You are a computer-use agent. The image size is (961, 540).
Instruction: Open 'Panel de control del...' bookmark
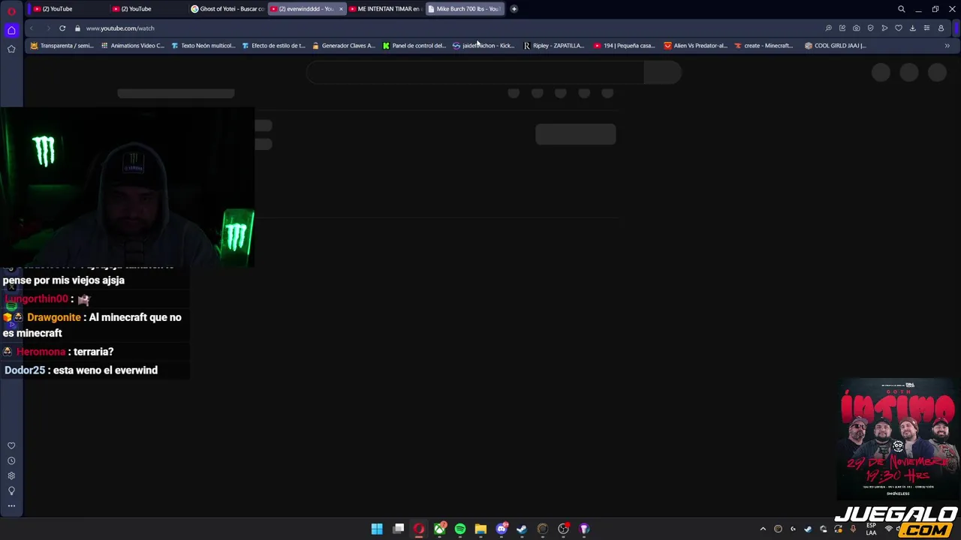[x=414, y=46]
